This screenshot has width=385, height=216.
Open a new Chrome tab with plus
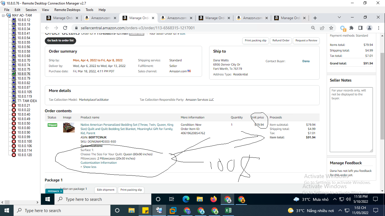pyautogui.click(x=315, y=18)
